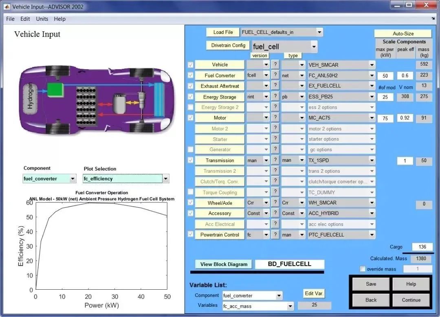The height and width of the screenshot is (317, 440).
Task: Open help '?' for Fuel Converter row
Action: [x=275, y=75]
